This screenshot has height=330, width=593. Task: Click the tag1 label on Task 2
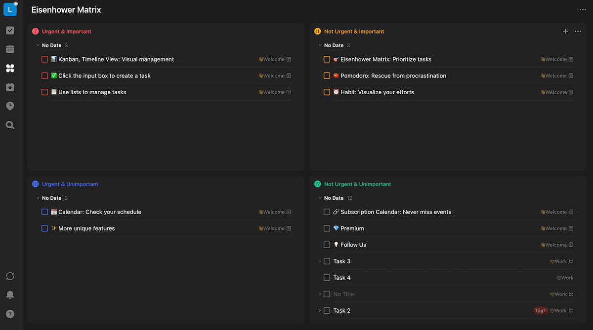[x=541, y=311]
